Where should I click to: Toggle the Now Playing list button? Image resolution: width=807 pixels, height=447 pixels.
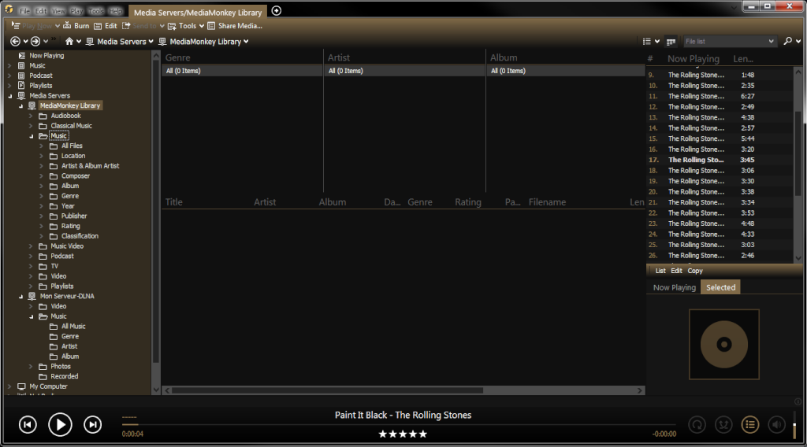(x=750, y=424)
